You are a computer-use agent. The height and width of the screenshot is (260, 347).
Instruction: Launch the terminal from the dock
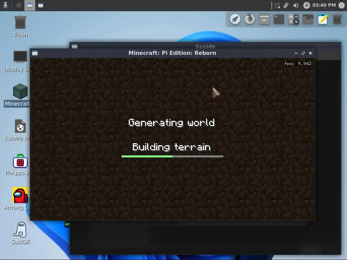[279, 19]
